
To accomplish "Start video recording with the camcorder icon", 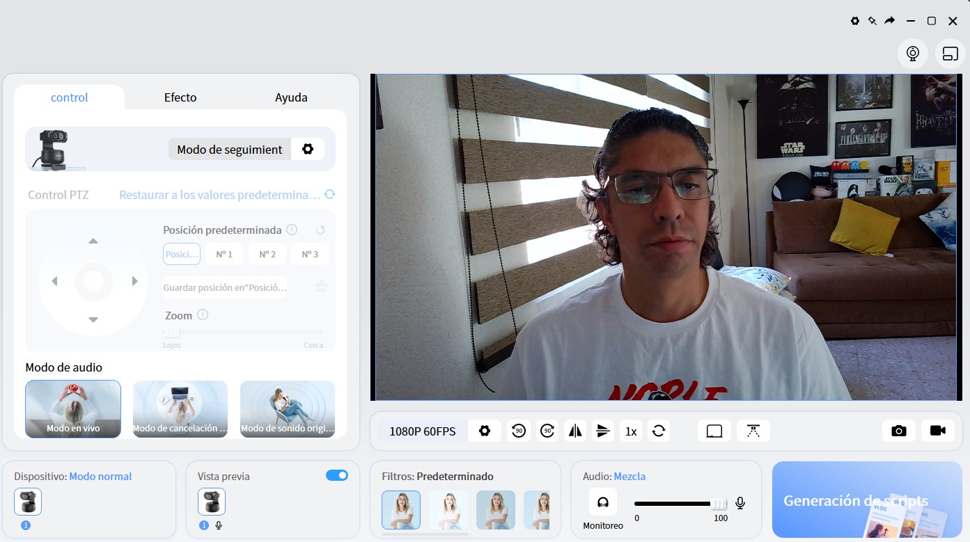I will point(938,431).
